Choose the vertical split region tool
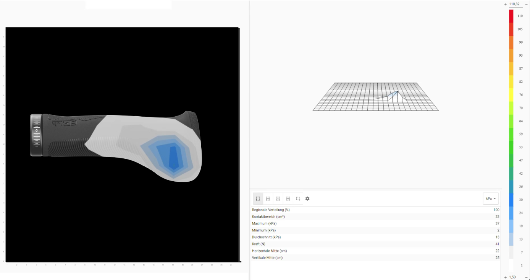 coord(278,199)
